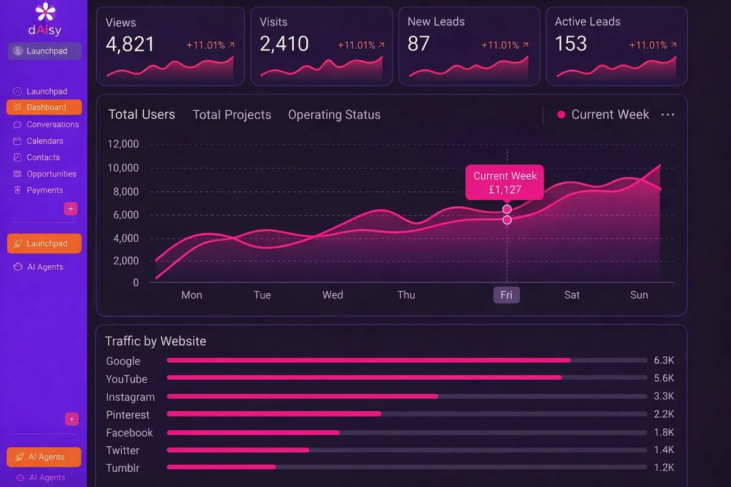Click the 12,000 y-axis label

[x=123, y=144]
